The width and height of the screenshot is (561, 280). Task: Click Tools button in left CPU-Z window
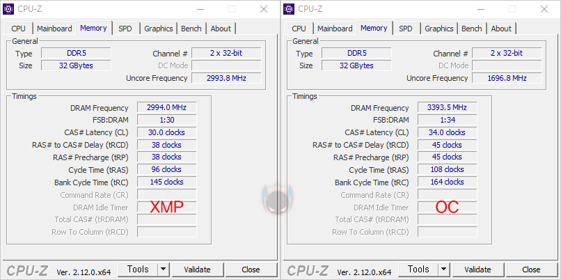point(138,270)
